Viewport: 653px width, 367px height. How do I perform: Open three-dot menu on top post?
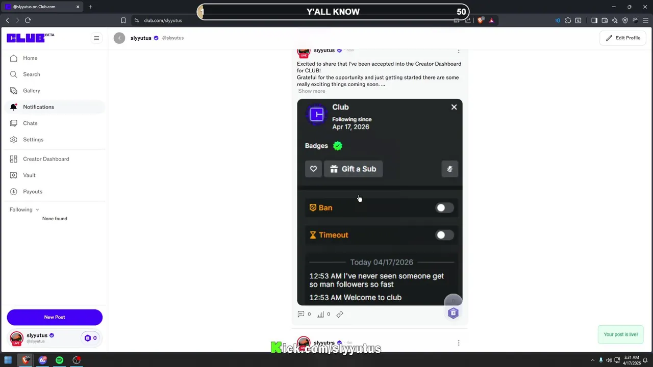tap(459, 50)
